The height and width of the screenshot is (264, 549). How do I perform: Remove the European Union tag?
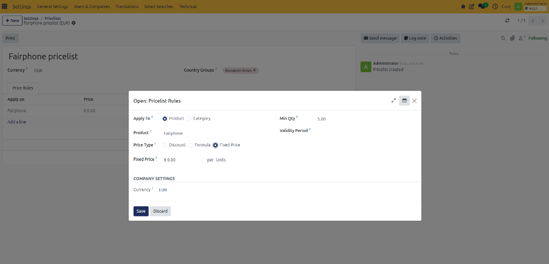(x=255, y=70)
